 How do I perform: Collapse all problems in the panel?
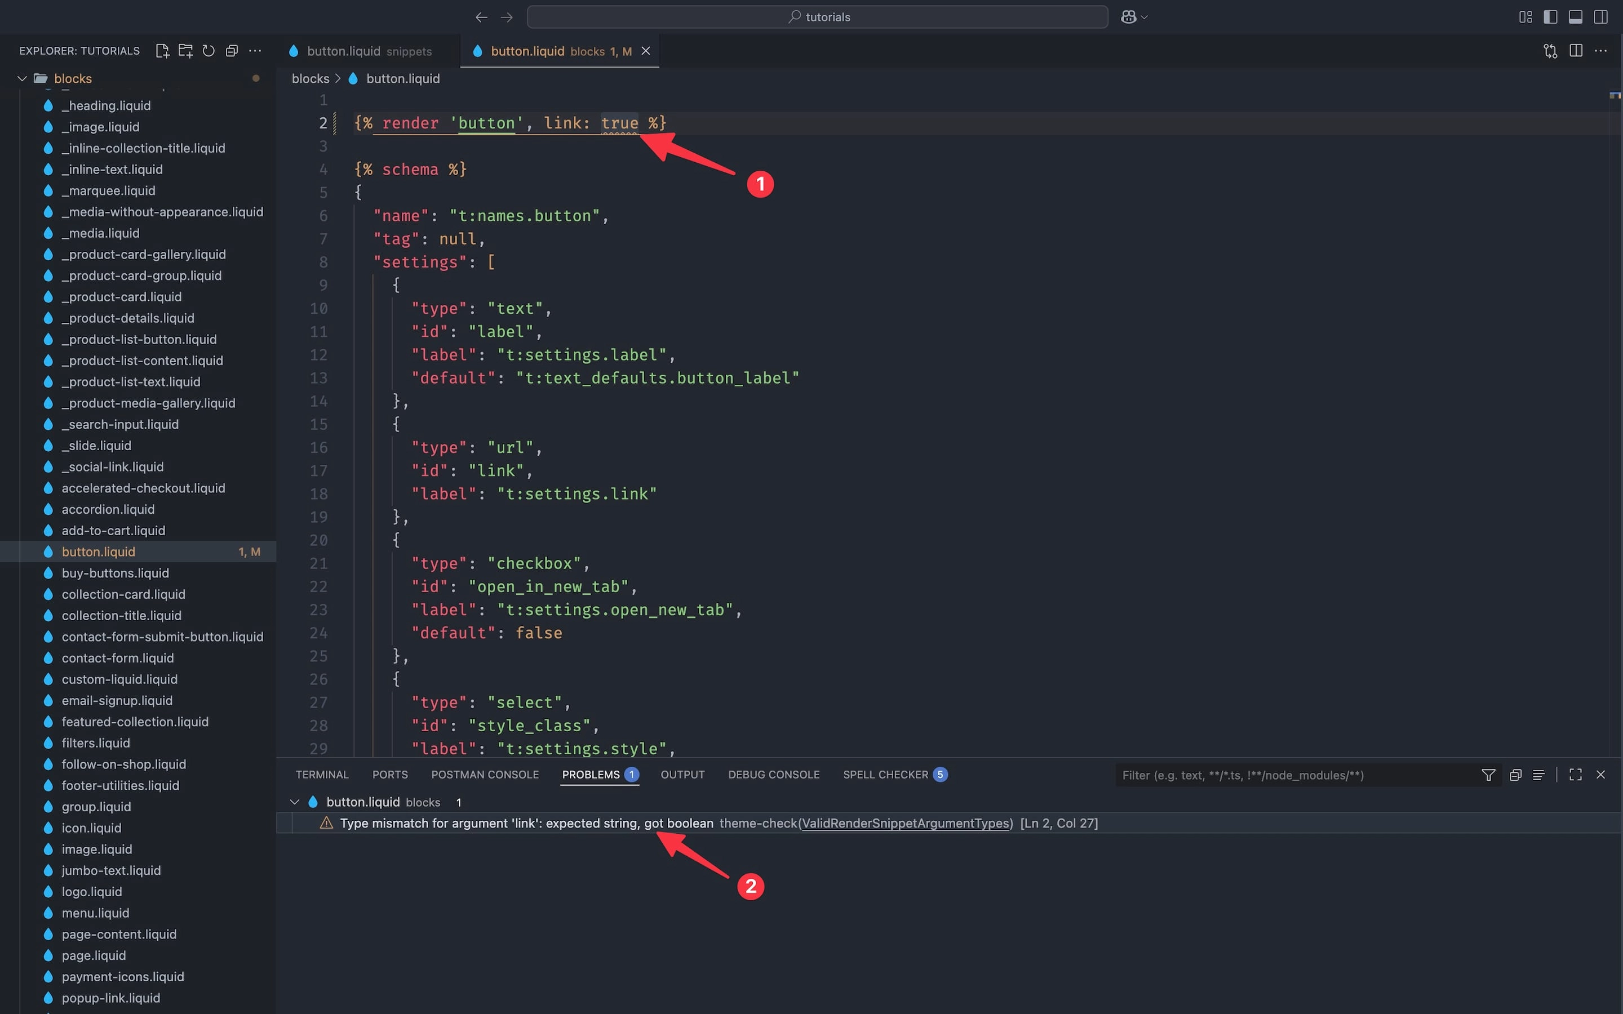[x=1515, y=775]
